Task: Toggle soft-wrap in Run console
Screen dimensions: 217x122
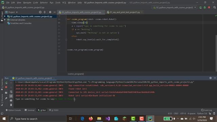Action: [x=11, y=92]
